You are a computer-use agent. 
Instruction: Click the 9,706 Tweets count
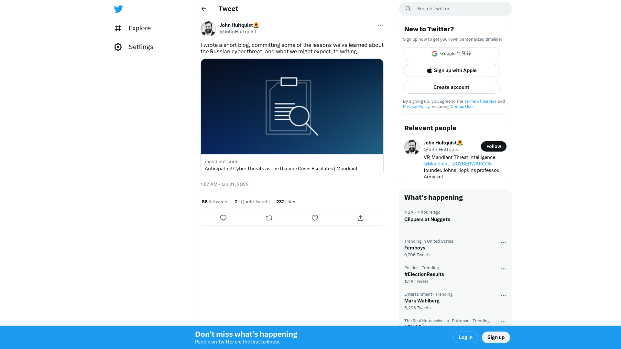point(417,255)
